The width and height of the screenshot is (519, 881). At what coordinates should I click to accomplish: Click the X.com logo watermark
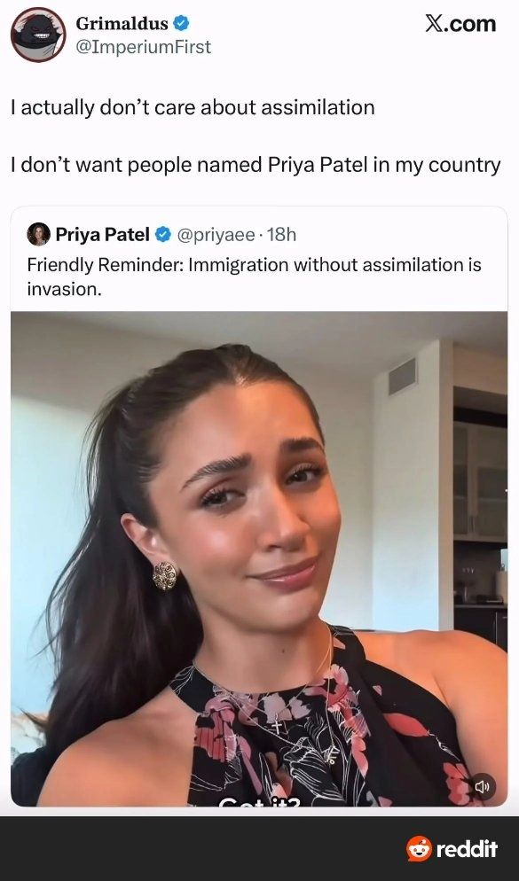[x=460, y=24]
